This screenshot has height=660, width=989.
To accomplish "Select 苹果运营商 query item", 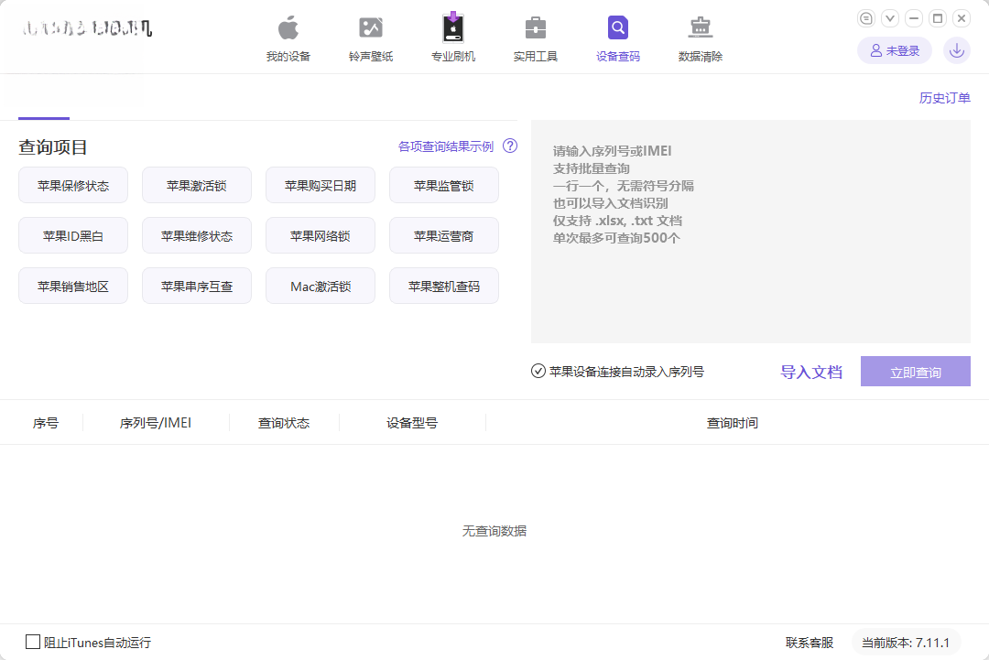I will pyautogui.click(x=444, y=236).
